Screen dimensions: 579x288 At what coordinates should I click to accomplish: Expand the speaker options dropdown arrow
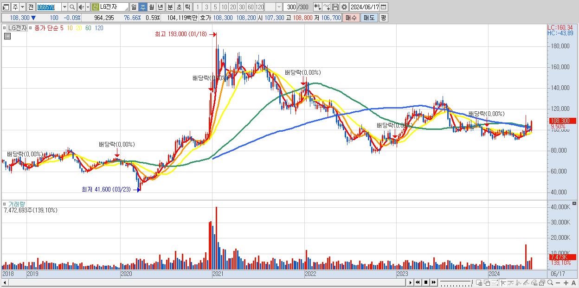coord(88,7)
